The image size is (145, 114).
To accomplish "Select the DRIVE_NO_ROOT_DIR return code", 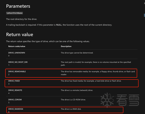I will [18, 62].
